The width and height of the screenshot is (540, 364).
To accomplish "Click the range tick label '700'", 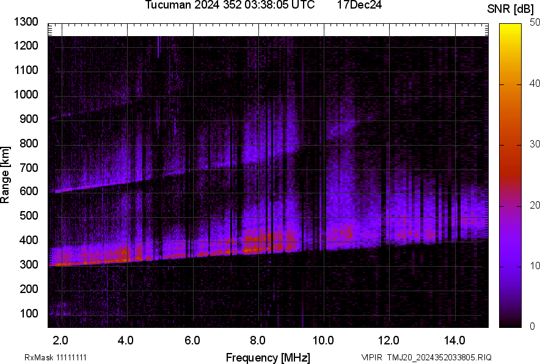I will pos(29,168).
